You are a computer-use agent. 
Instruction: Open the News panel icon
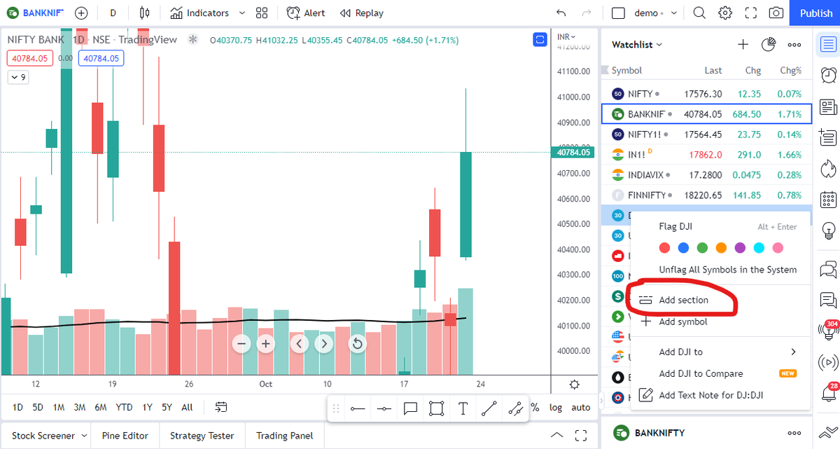(x=827, y=106)
